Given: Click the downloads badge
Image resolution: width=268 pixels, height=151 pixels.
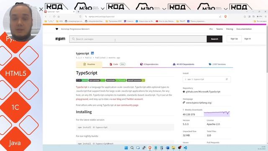Looking at the screenshot, I should (116, 80).
